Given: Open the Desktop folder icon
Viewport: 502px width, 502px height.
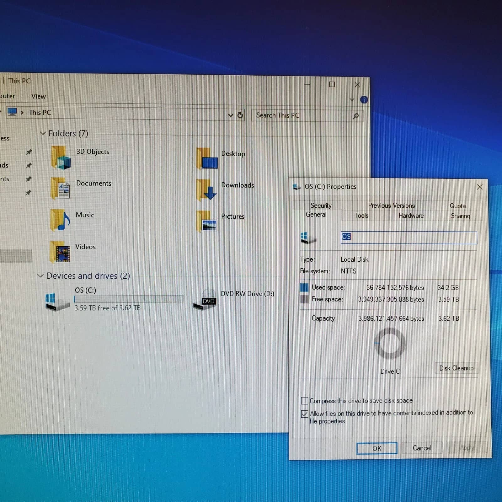Looking at the screenshot, I should click(x=207, y=158).
